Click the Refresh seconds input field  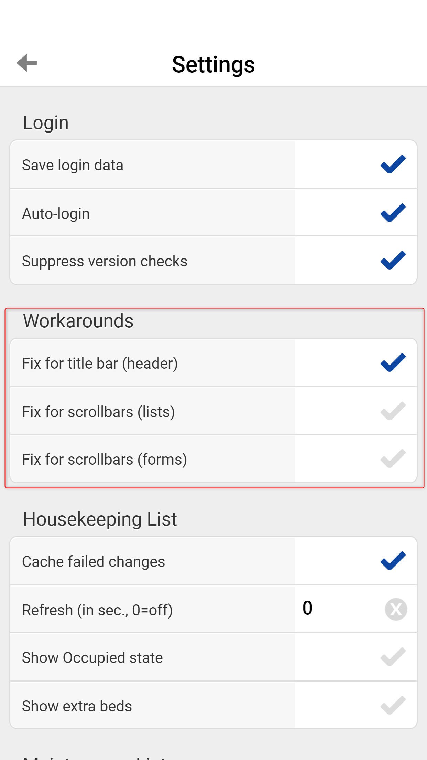point(337,609)
